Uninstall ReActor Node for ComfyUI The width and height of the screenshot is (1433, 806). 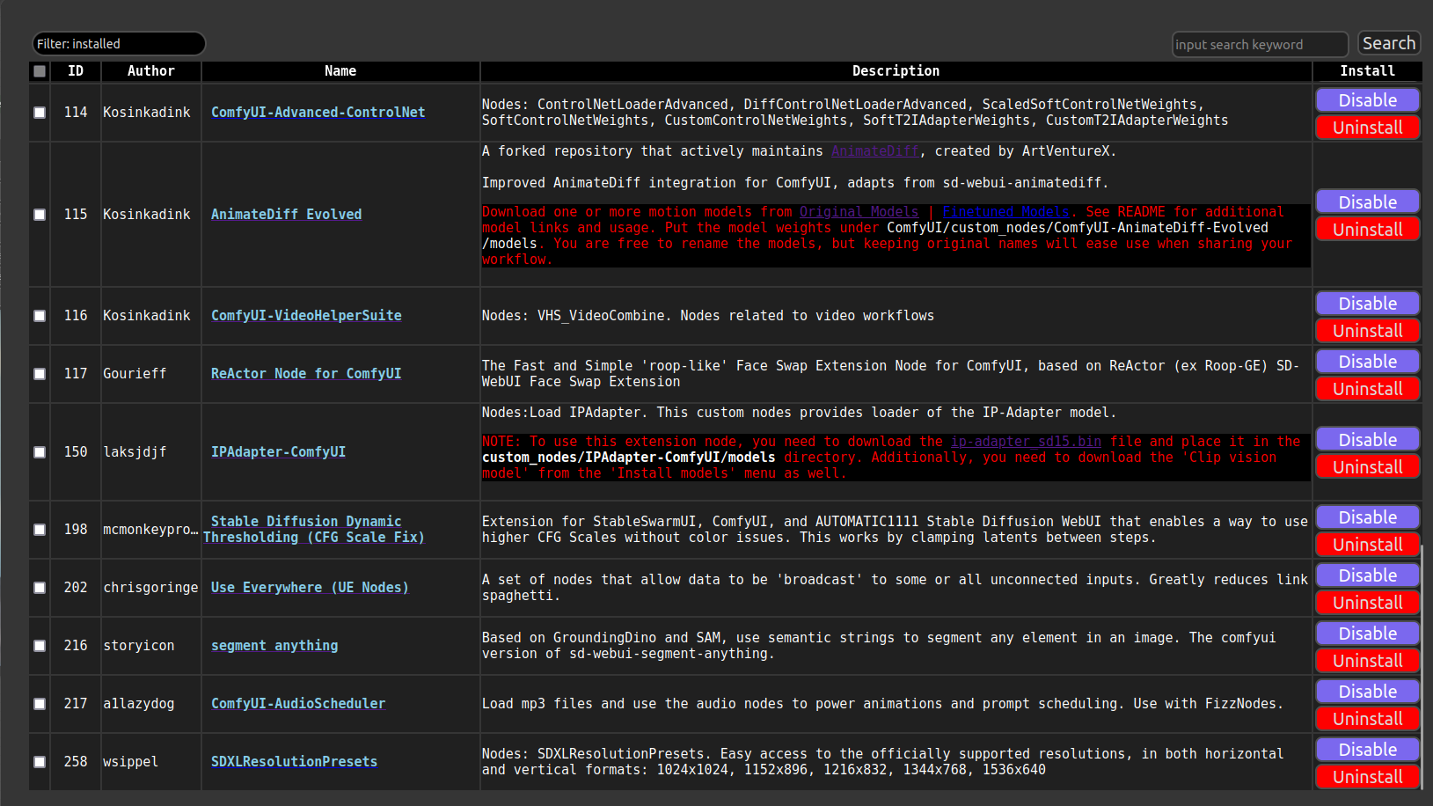tap(1368, 389)
